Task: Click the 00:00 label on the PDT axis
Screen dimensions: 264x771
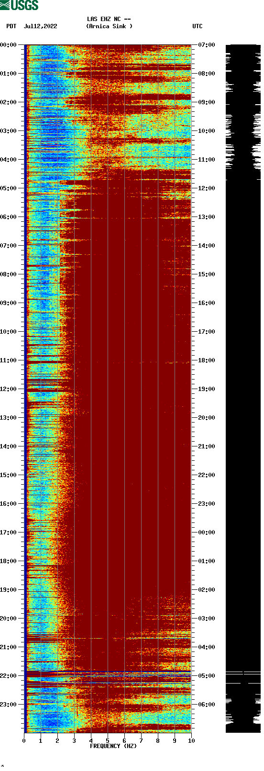Action: pyautogui.click(x=9, y=45)
